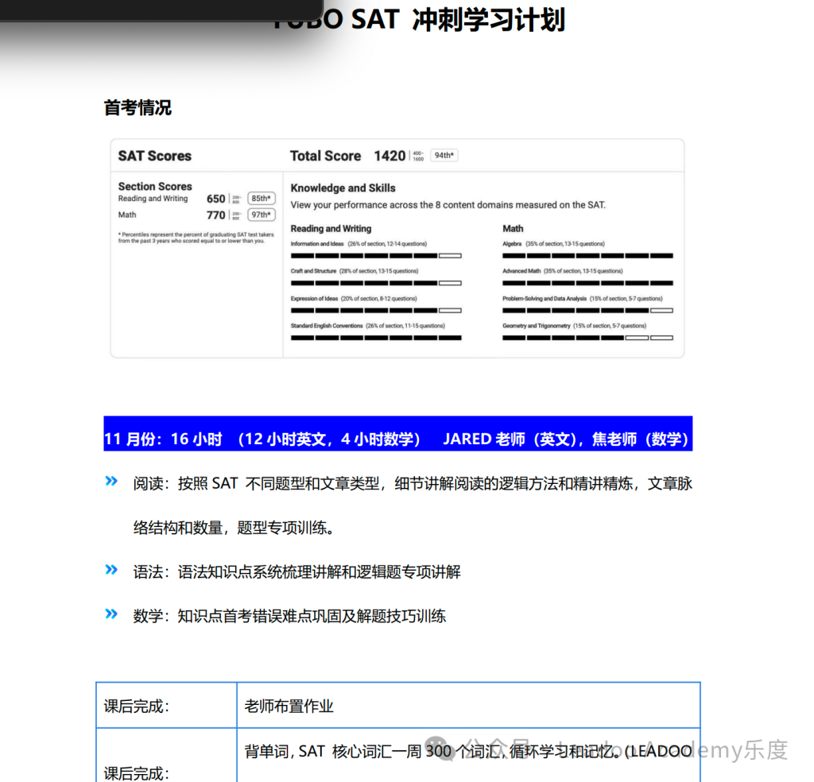Click the Craft and Structure label
This screenshot has height=782, width=814.
[313, 271]
